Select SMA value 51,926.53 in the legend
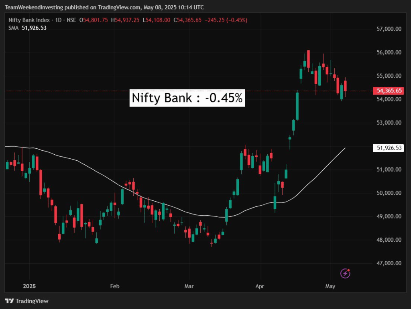This screenshot has height=309, width=411. pos(34,28)
